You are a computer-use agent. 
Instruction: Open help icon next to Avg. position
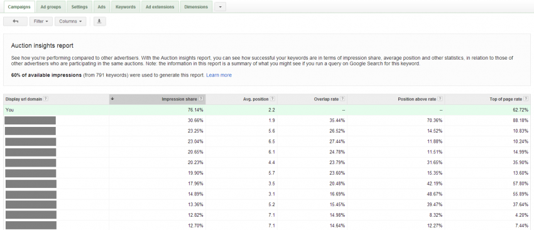(x=273, y=99)
